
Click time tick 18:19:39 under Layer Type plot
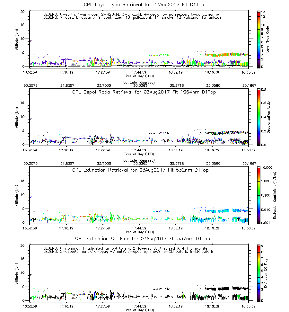coord(212,72)
